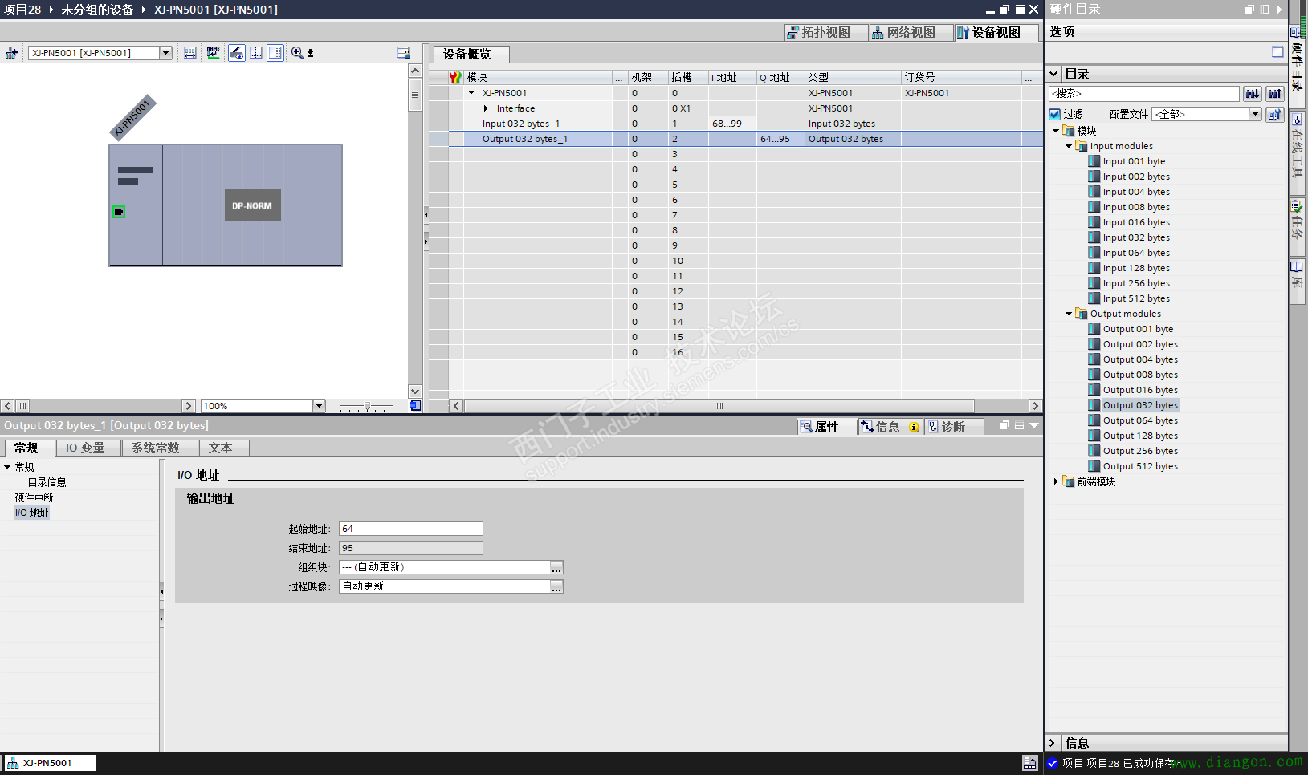Click the float inspector window icon
This screenshot has height=775, width=1308.
coord(1004,425)
